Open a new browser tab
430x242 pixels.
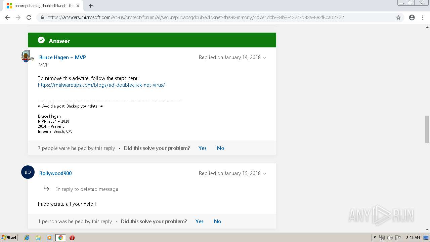91,6
